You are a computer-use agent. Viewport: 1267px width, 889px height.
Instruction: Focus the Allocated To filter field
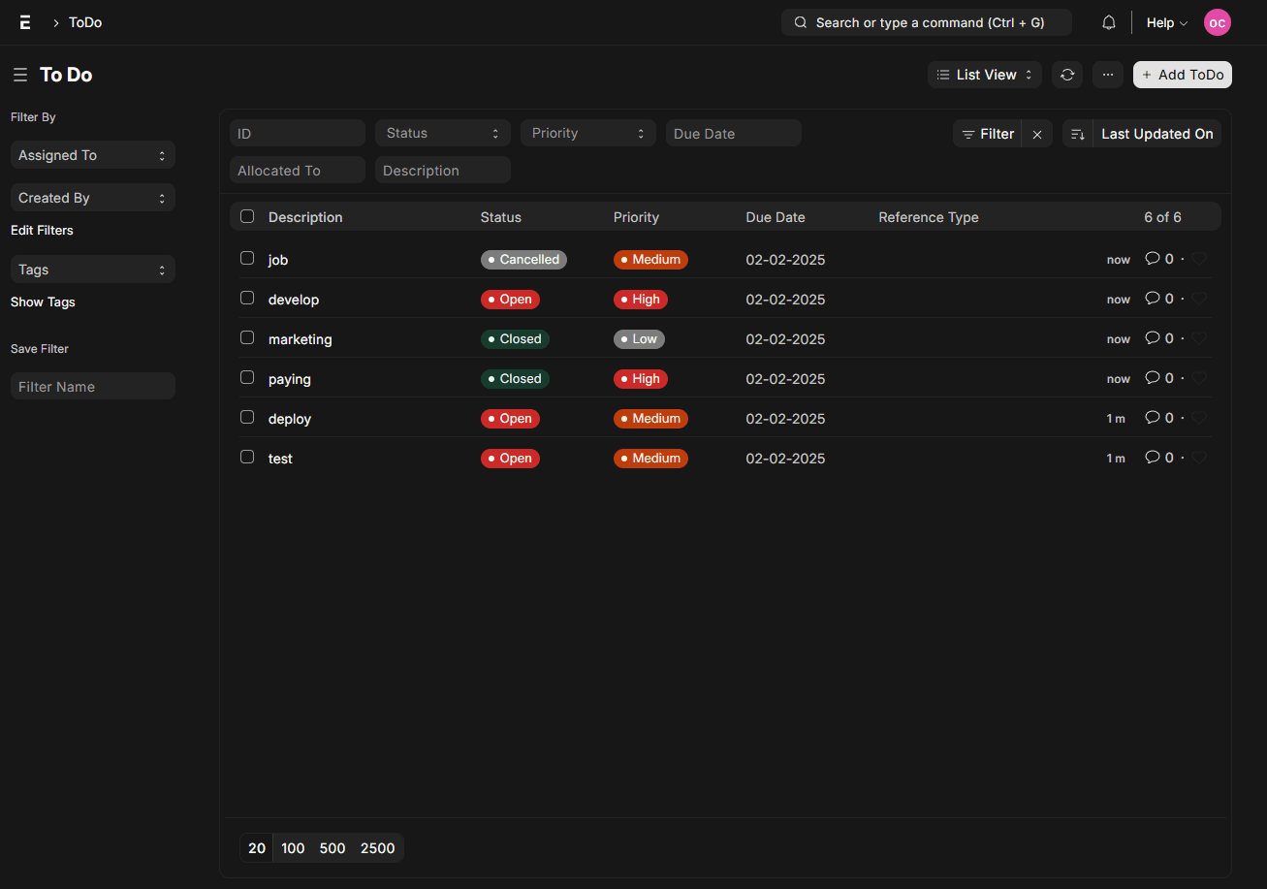point(298,170)
